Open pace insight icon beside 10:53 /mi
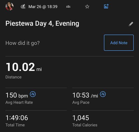 click(103, 94)
